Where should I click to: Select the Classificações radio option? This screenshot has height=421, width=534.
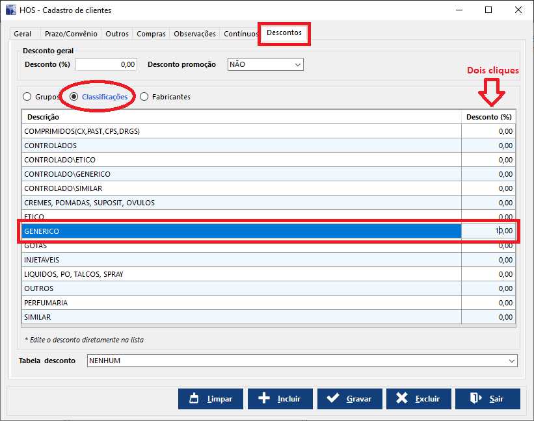[x=74, y=97]
